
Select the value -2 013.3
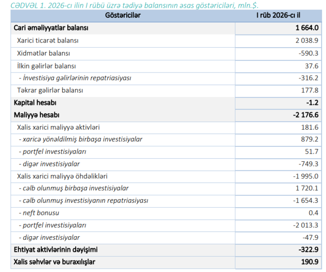pyautogui.click(x=306, y=225)
